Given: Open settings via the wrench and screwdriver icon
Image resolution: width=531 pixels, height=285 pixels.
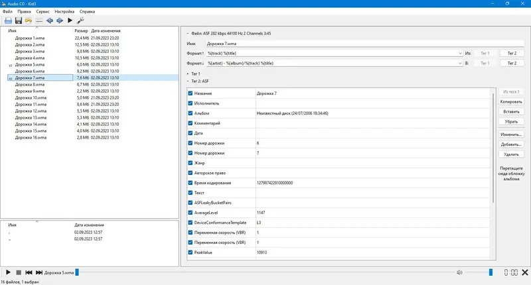Looking at the screenshot, I should 80,21.
